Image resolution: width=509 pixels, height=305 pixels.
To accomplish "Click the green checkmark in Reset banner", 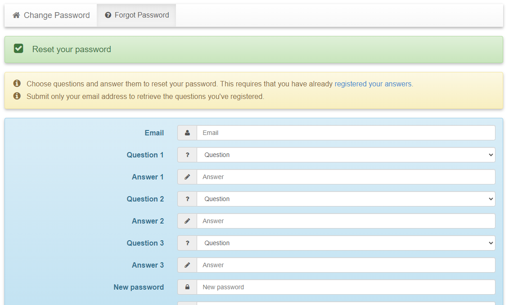I will tap(18, 49).
